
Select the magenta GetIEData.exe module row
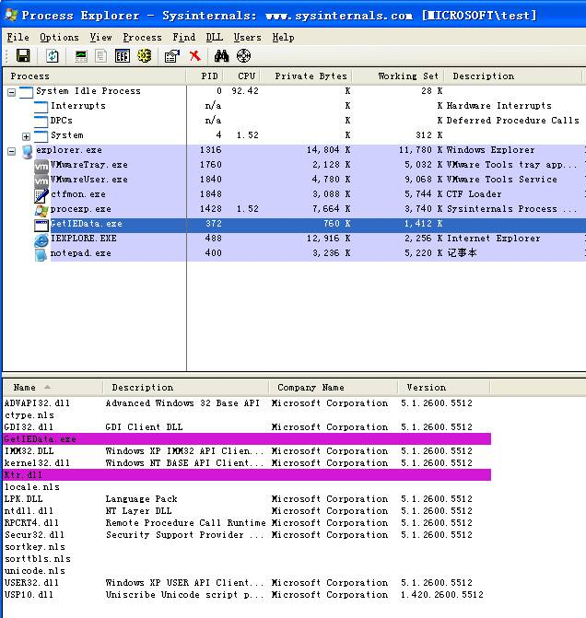(247, 439)
